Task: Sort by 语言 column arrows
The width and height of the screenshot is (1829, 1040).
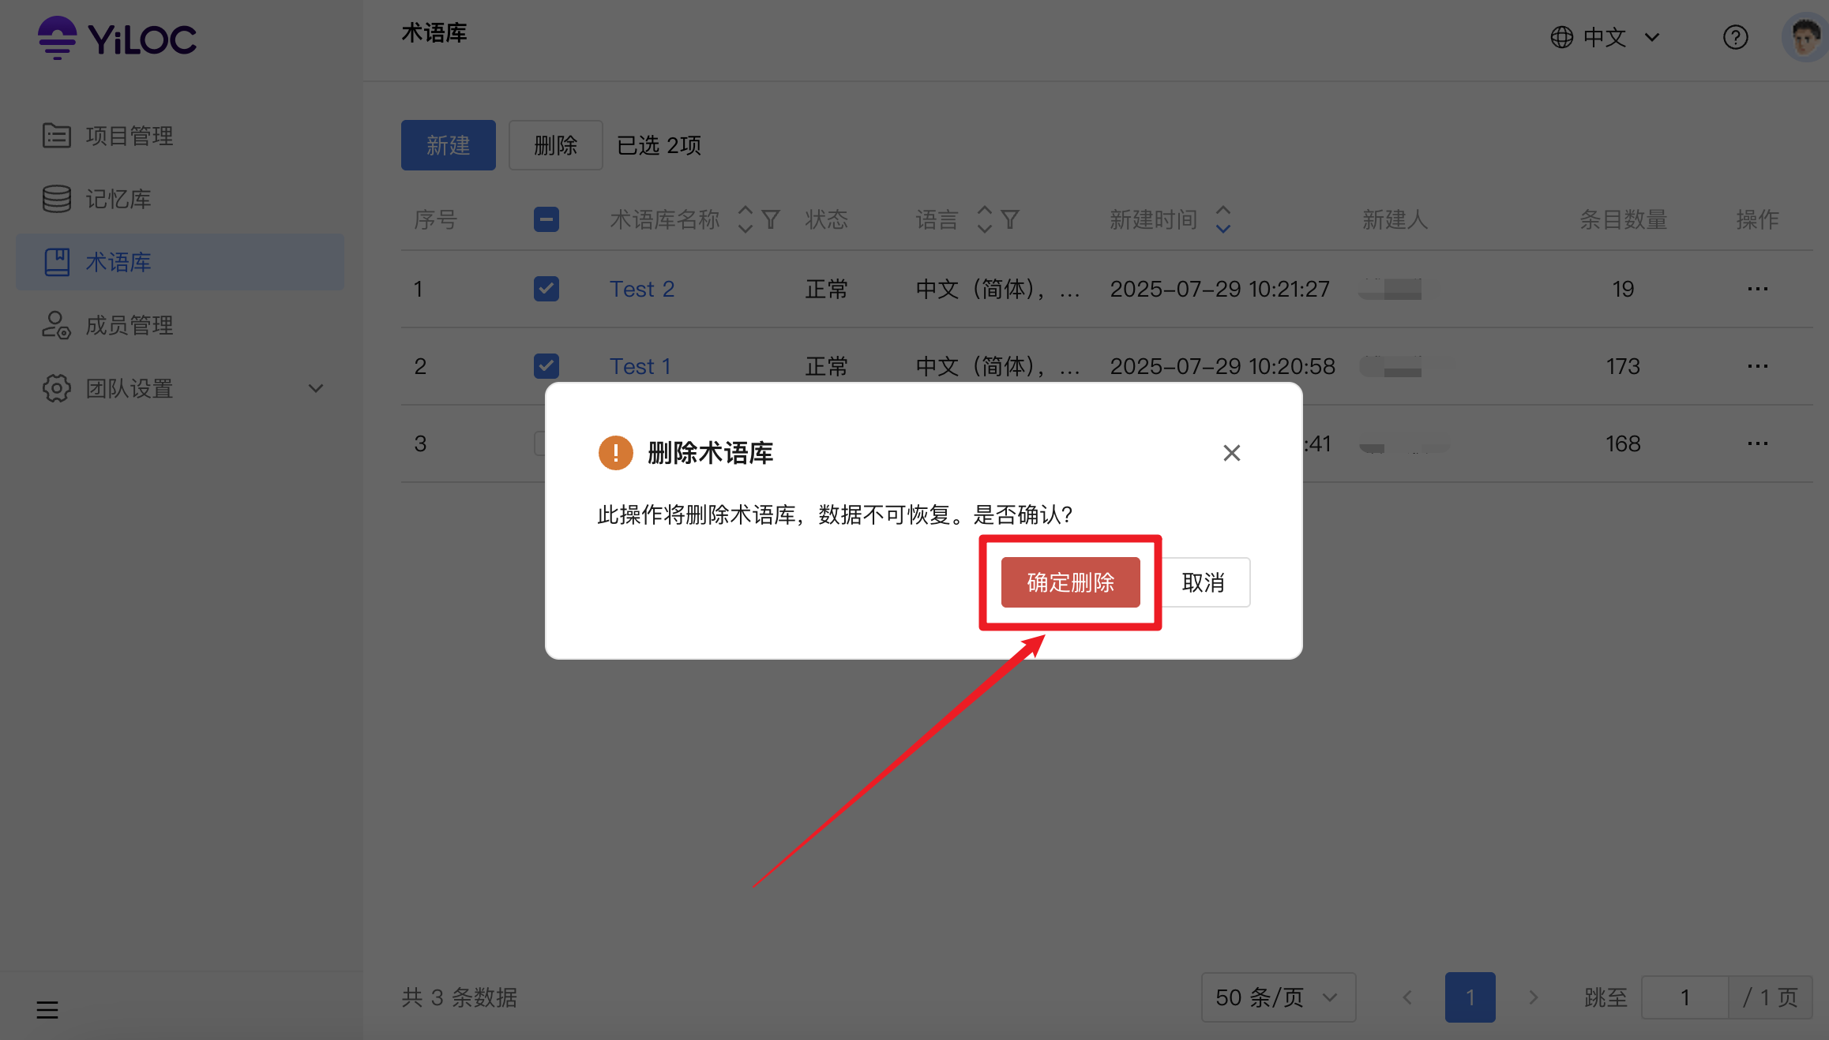Action: tap(984, 219)
